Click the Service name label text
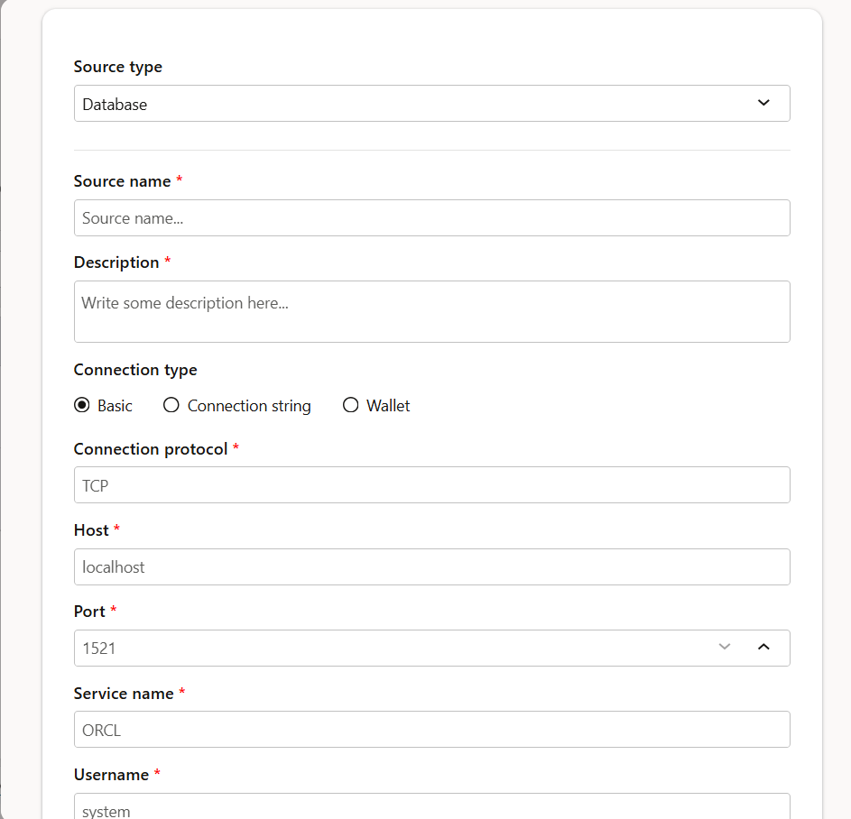The width and height of the screenshot is (851, 819). (x=124, y=694)
